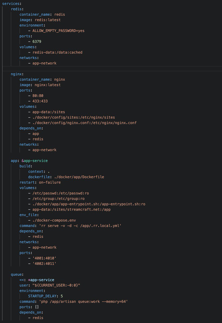Click 'container_name: nginx' line
The height and width of the screenshot is (323, 222).
[42, 79]
